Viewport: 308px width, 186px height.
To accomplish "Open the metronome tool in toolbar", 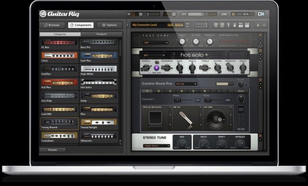I will coord(234,25).
